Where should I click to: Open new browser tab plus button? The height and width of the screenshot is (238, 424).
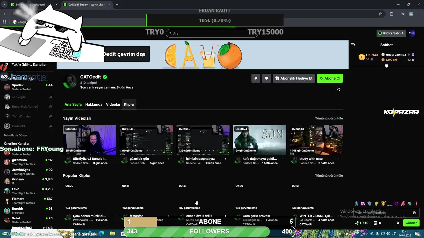[x=117, y=5]
